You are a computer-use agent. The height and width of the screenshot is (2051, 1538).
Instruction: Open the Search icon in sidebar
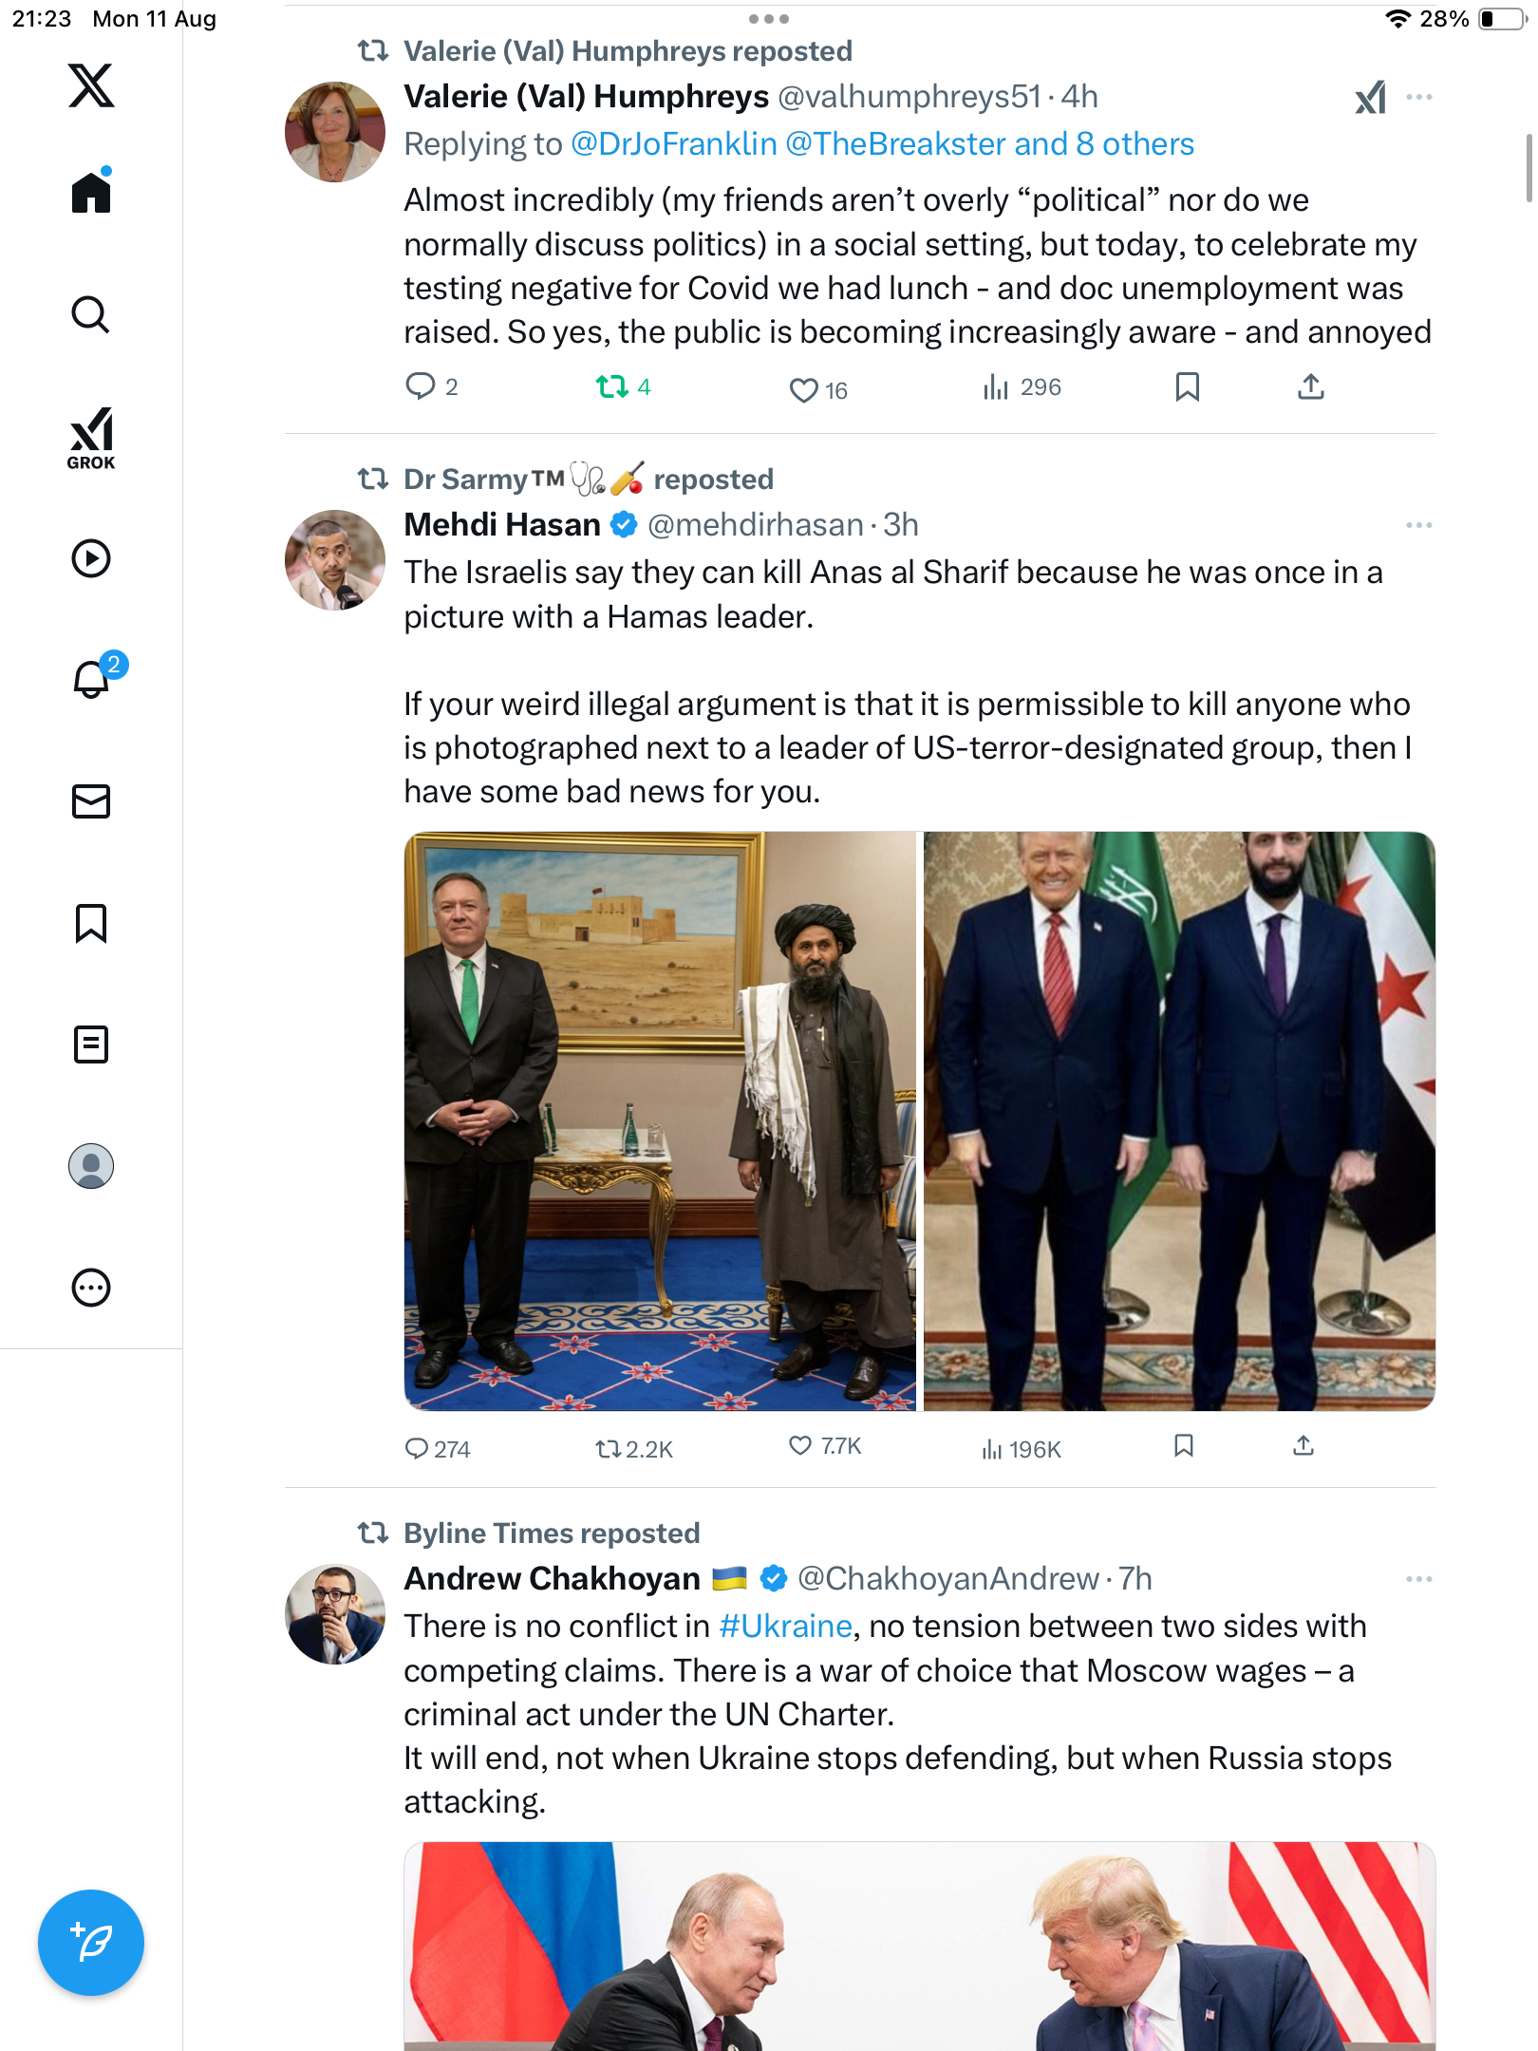click(x=91, y=314)
